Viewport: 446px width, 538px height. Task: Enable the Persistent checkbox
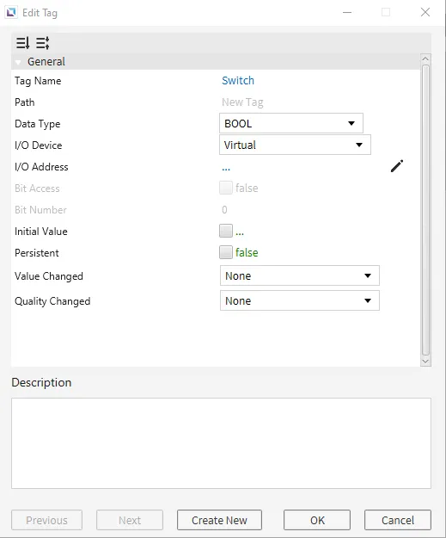tap(226, 252)
